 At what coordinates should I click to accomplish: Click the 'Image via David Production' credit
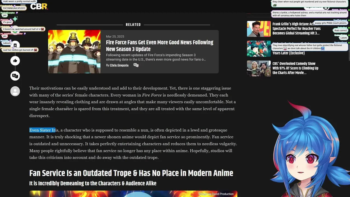tap(216, 194)
